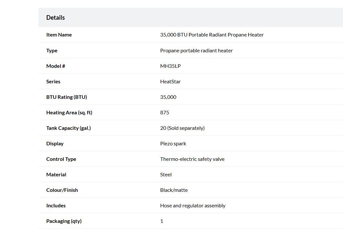The width and height of the screenshot is (343, 239).
Task: Click the Heating Area (sq. ft) label
Action: [69, 112]
